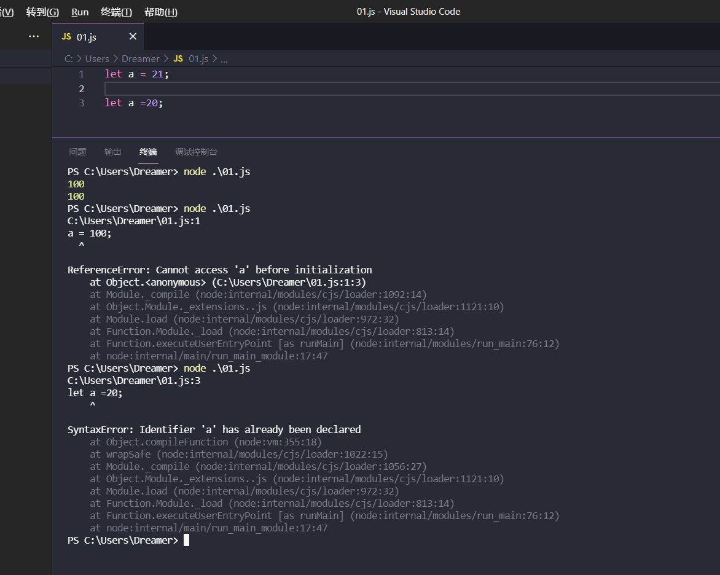Open the Help (帮助) menu
The image size is (720, 575).
coord(161,12)
